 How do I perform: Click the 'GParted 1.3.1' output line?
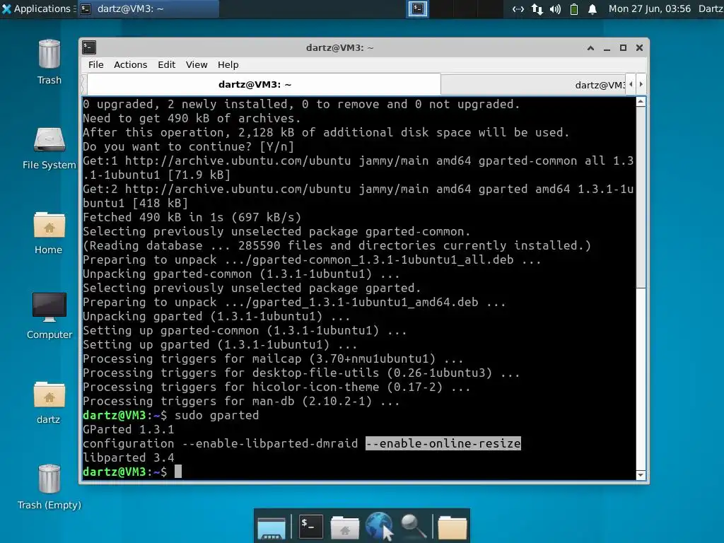coord(129,429)
